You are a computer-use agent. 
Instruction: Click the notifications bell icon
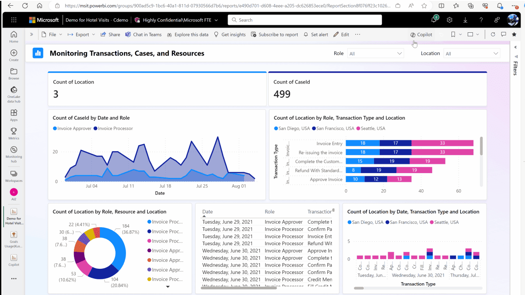point(433,20)
